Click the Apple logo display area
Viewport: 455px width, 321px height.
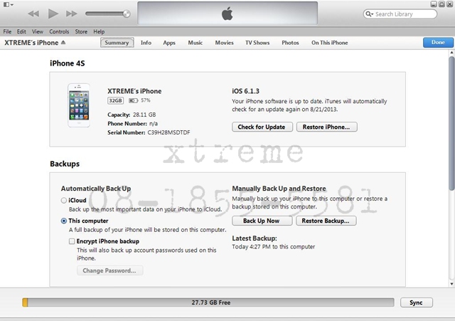[x=227, y=14]
